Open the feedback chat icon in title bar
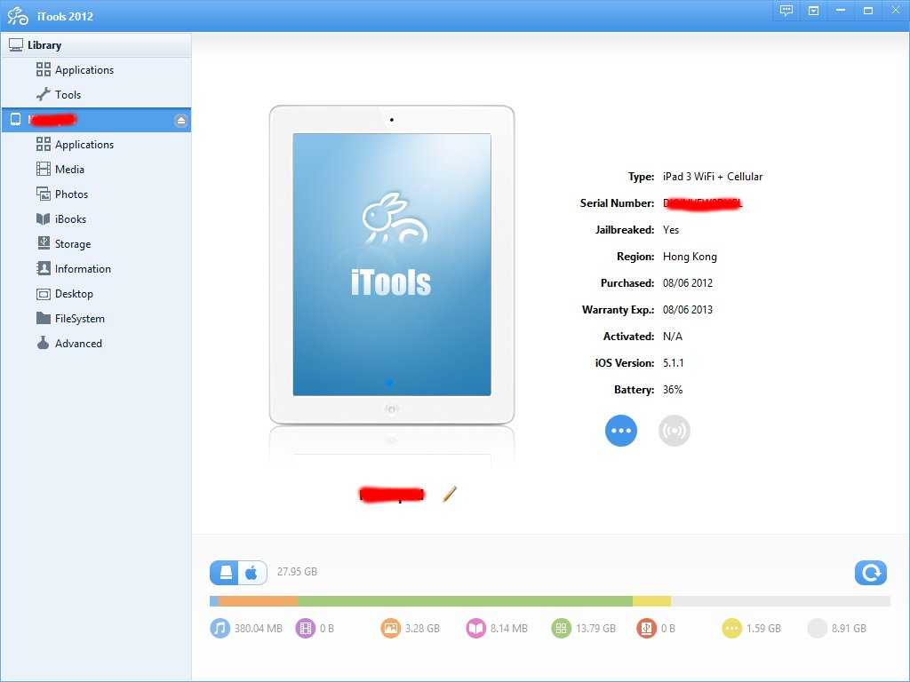Viewport: 910px width, 682px height. point(786,11)
